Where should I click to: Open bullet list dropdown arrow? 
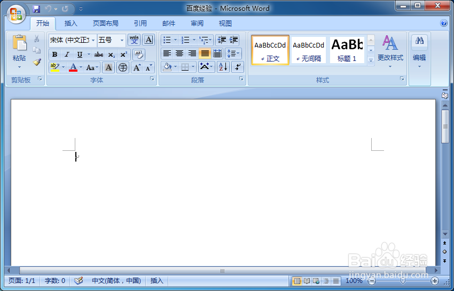(176, 40)
